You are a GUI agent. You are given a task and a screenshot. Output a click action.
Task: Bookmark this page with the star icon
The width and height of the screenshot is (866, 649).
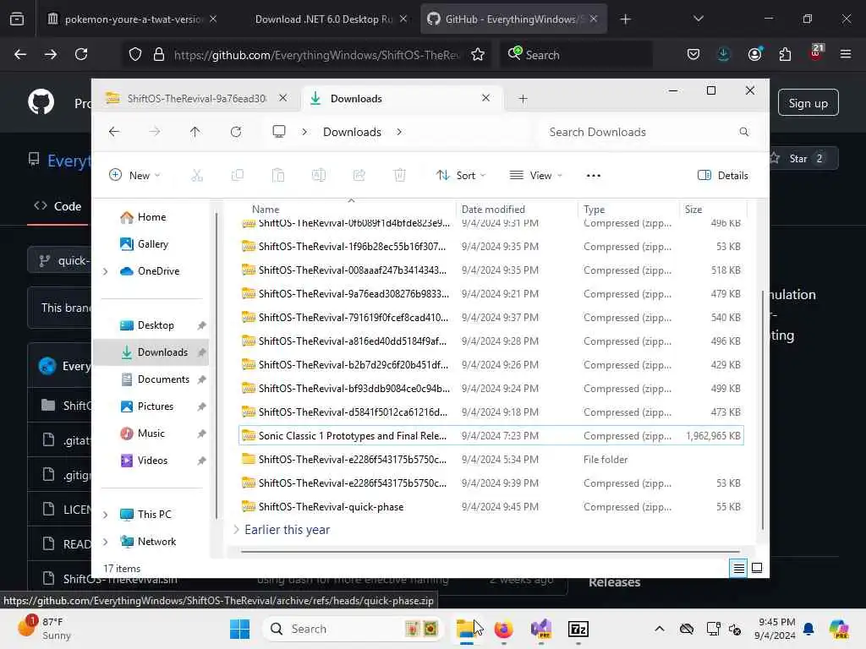(478, 54)
